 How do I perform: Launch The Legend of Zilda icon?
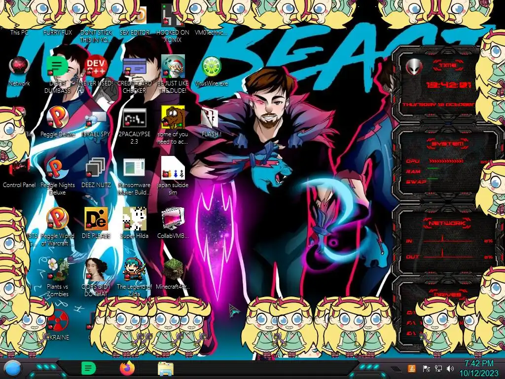(135, 270)
